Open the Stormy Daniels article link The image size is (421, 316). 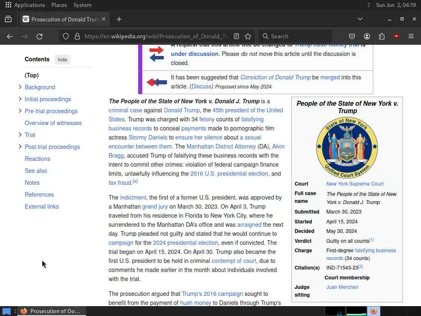coord(148,137)
